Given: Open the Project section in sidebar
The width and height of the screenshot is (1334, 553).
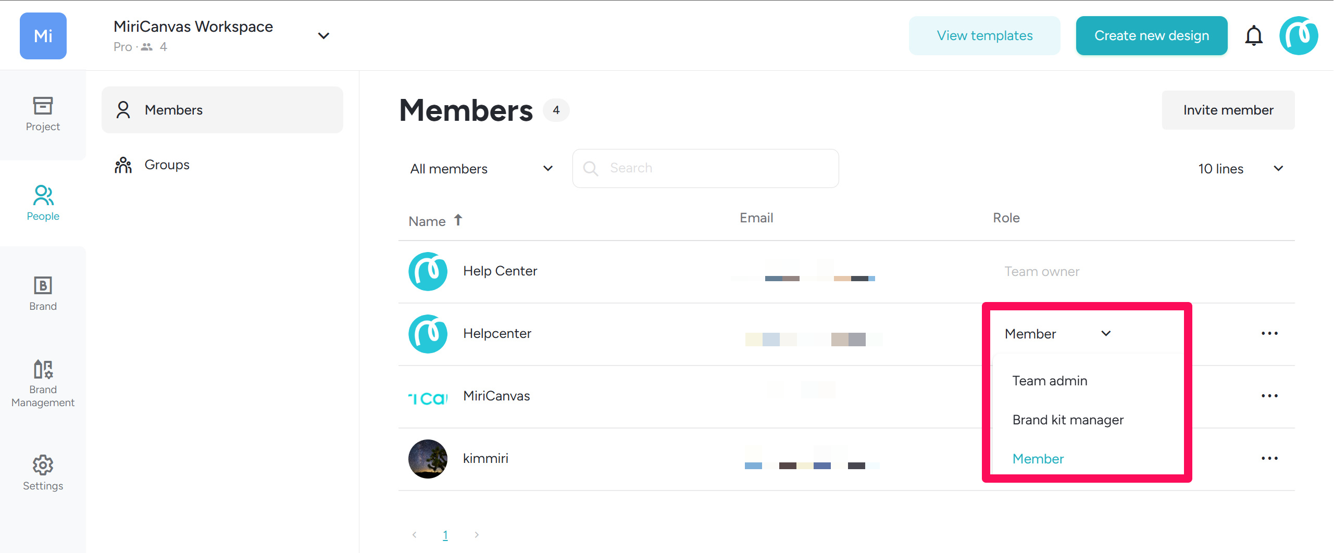Looking at the screenshot, I should click(x=43, y=114).
